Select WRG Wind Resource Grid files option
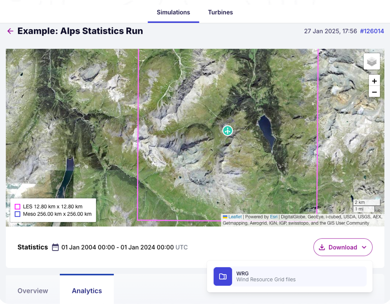This screenshot has width=390, height=304. click(x=290, y=276)
